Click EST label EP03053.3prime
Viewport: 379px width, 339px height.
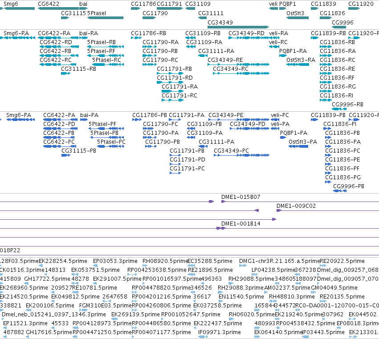click(x=115, y=261)
